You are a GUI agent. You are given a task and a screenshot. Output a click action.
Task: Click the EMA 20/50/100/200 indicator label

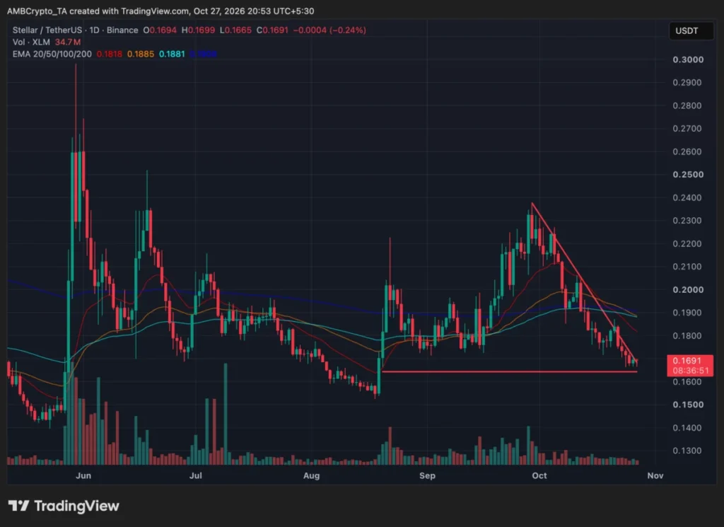(x=52, y=54)
